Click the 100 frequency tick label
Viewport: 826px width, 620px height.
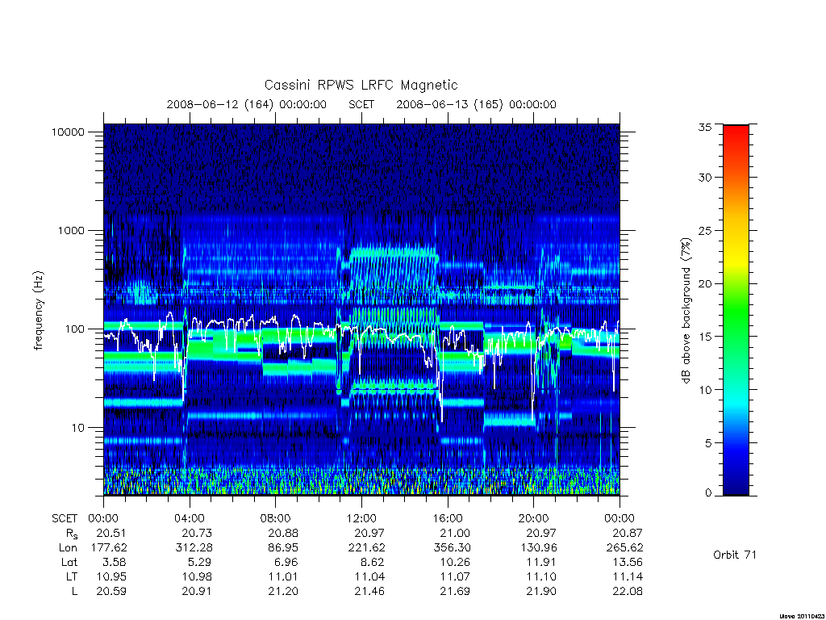point(74,329)
